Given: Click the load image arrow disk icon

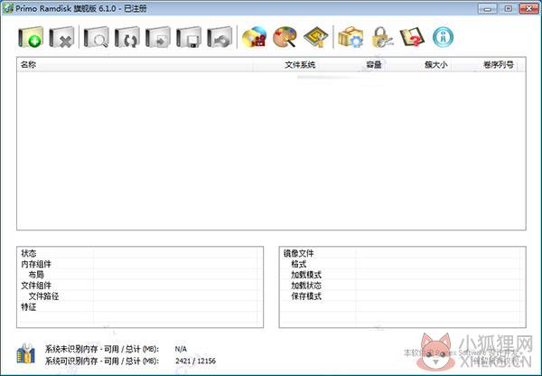Looking at the screenshot, I should [157, 37].
